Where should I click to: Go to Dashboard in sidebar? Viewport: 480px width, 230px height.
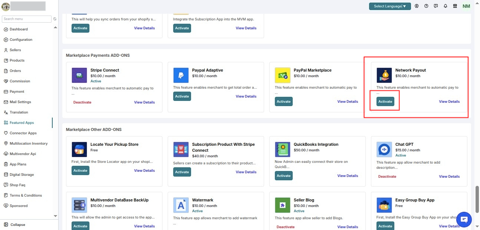16,29
